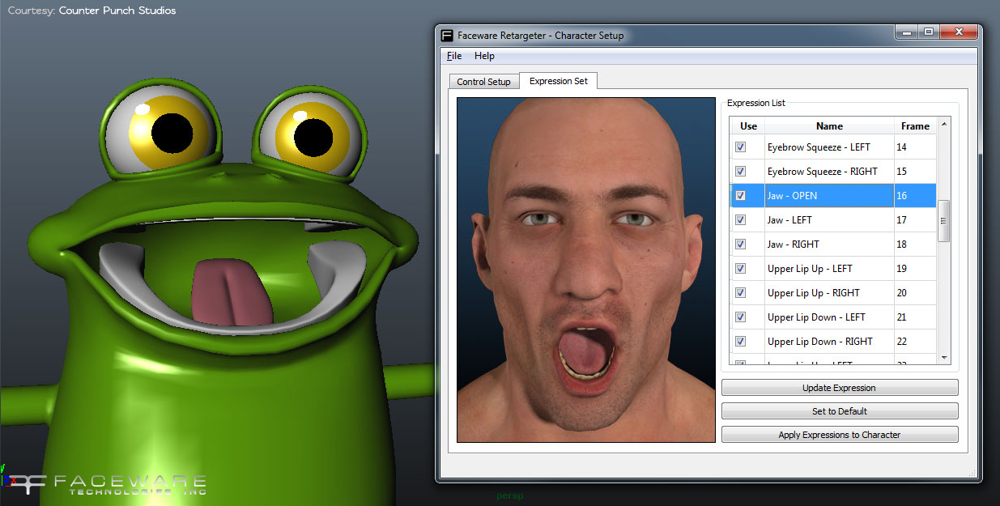Select the Eyebrow Squeeze - RIGHT row
1000x506 pixels.
pos(833,172)
